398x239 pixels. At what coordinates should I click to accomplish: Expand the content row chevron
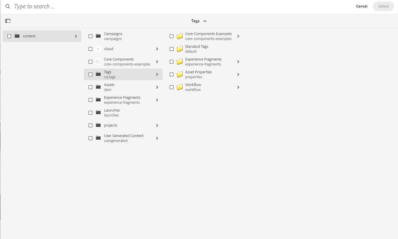click(76, 36)
